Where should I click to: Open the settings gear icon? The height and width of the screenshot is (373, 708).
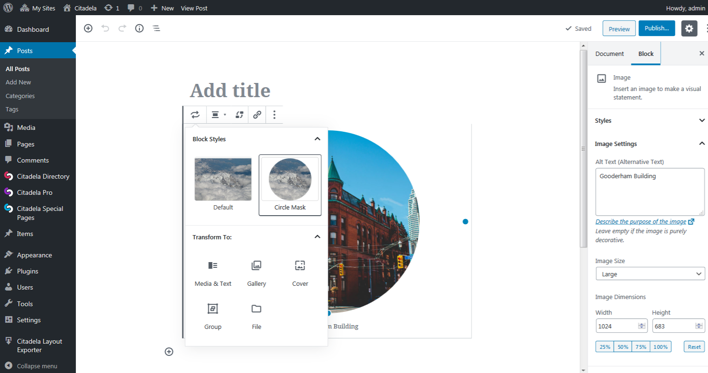click(x=689, y=28)
